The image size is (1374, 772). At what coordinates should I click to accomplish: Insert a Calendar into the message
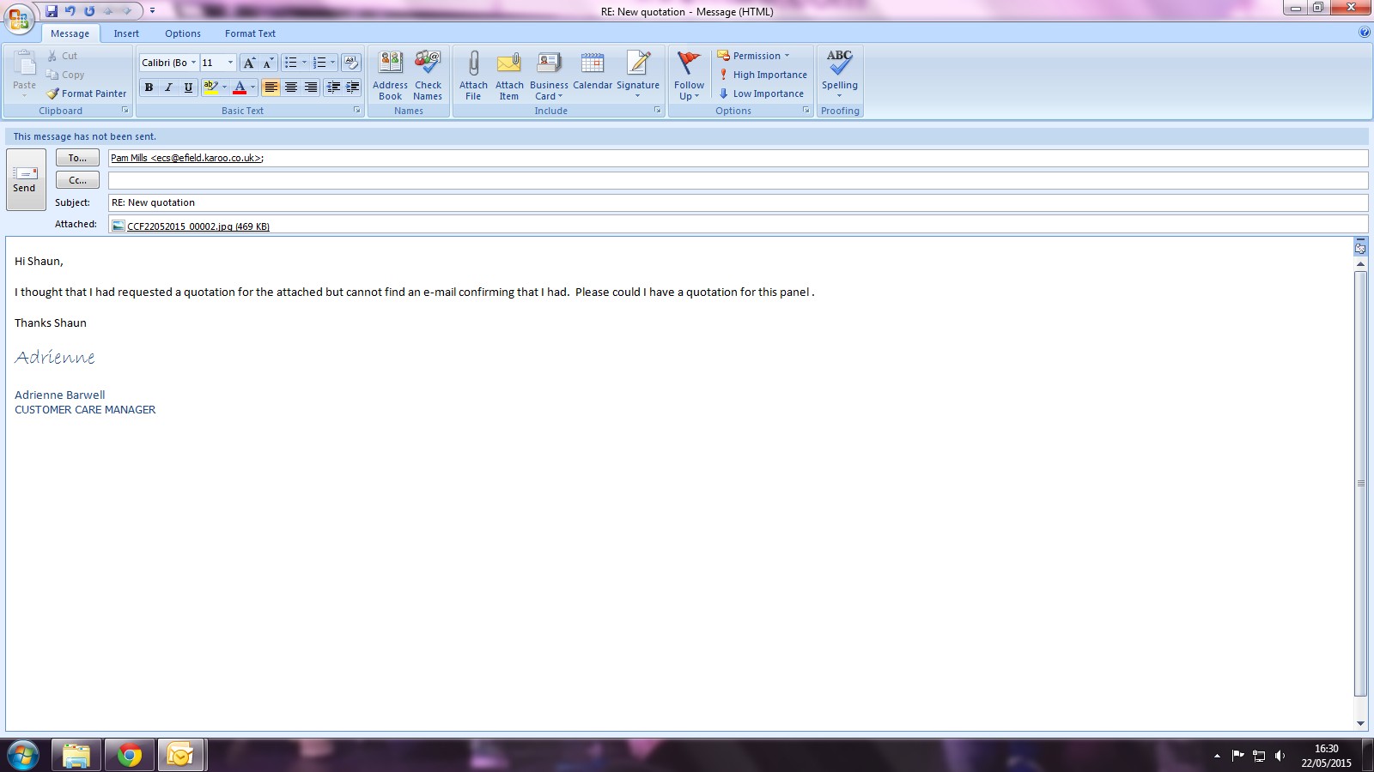592,72
